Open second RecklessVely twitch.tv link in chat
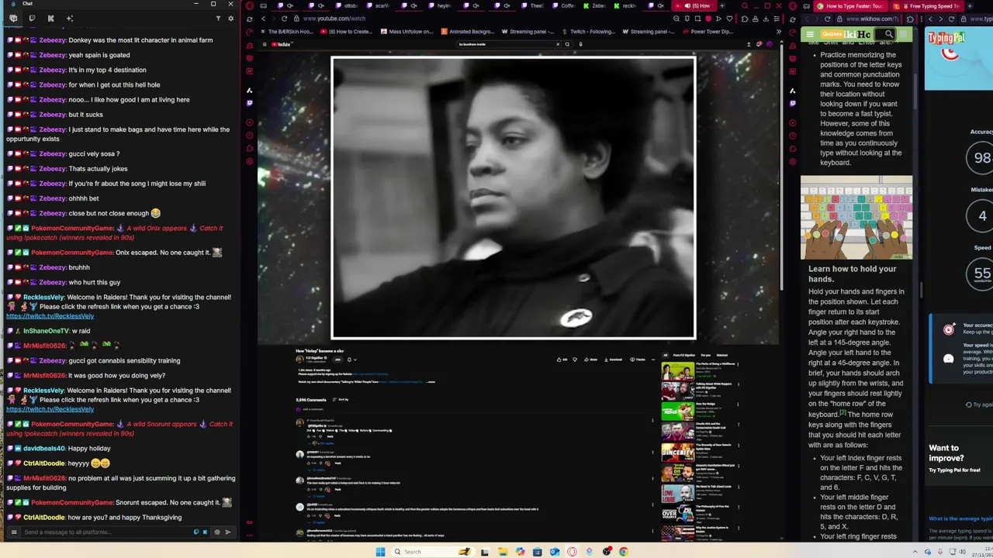 pos(50,409)
